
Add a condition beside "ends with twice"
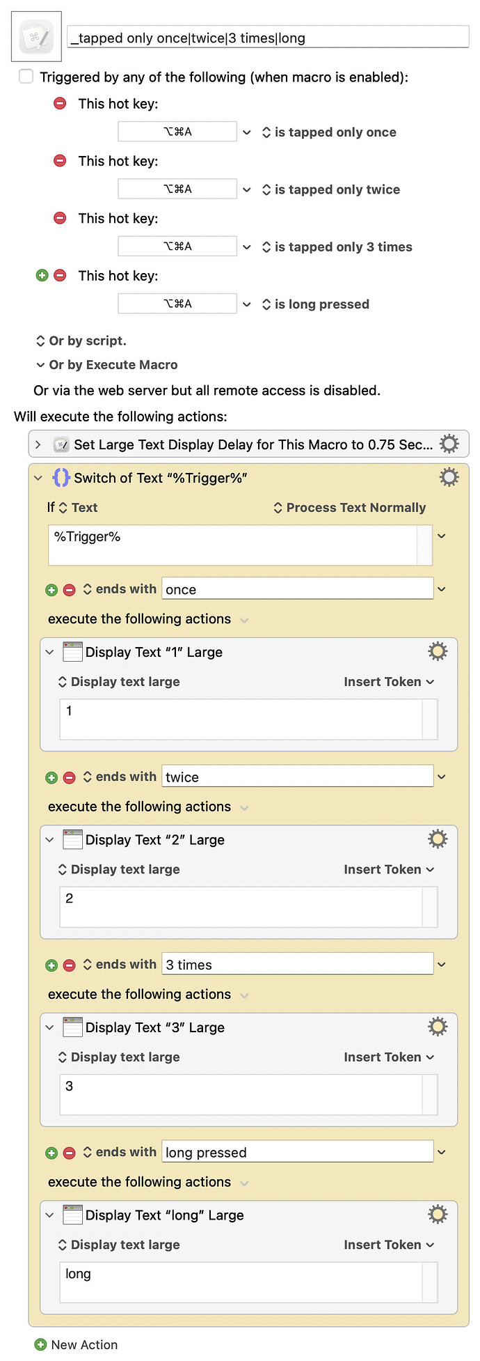51,777
